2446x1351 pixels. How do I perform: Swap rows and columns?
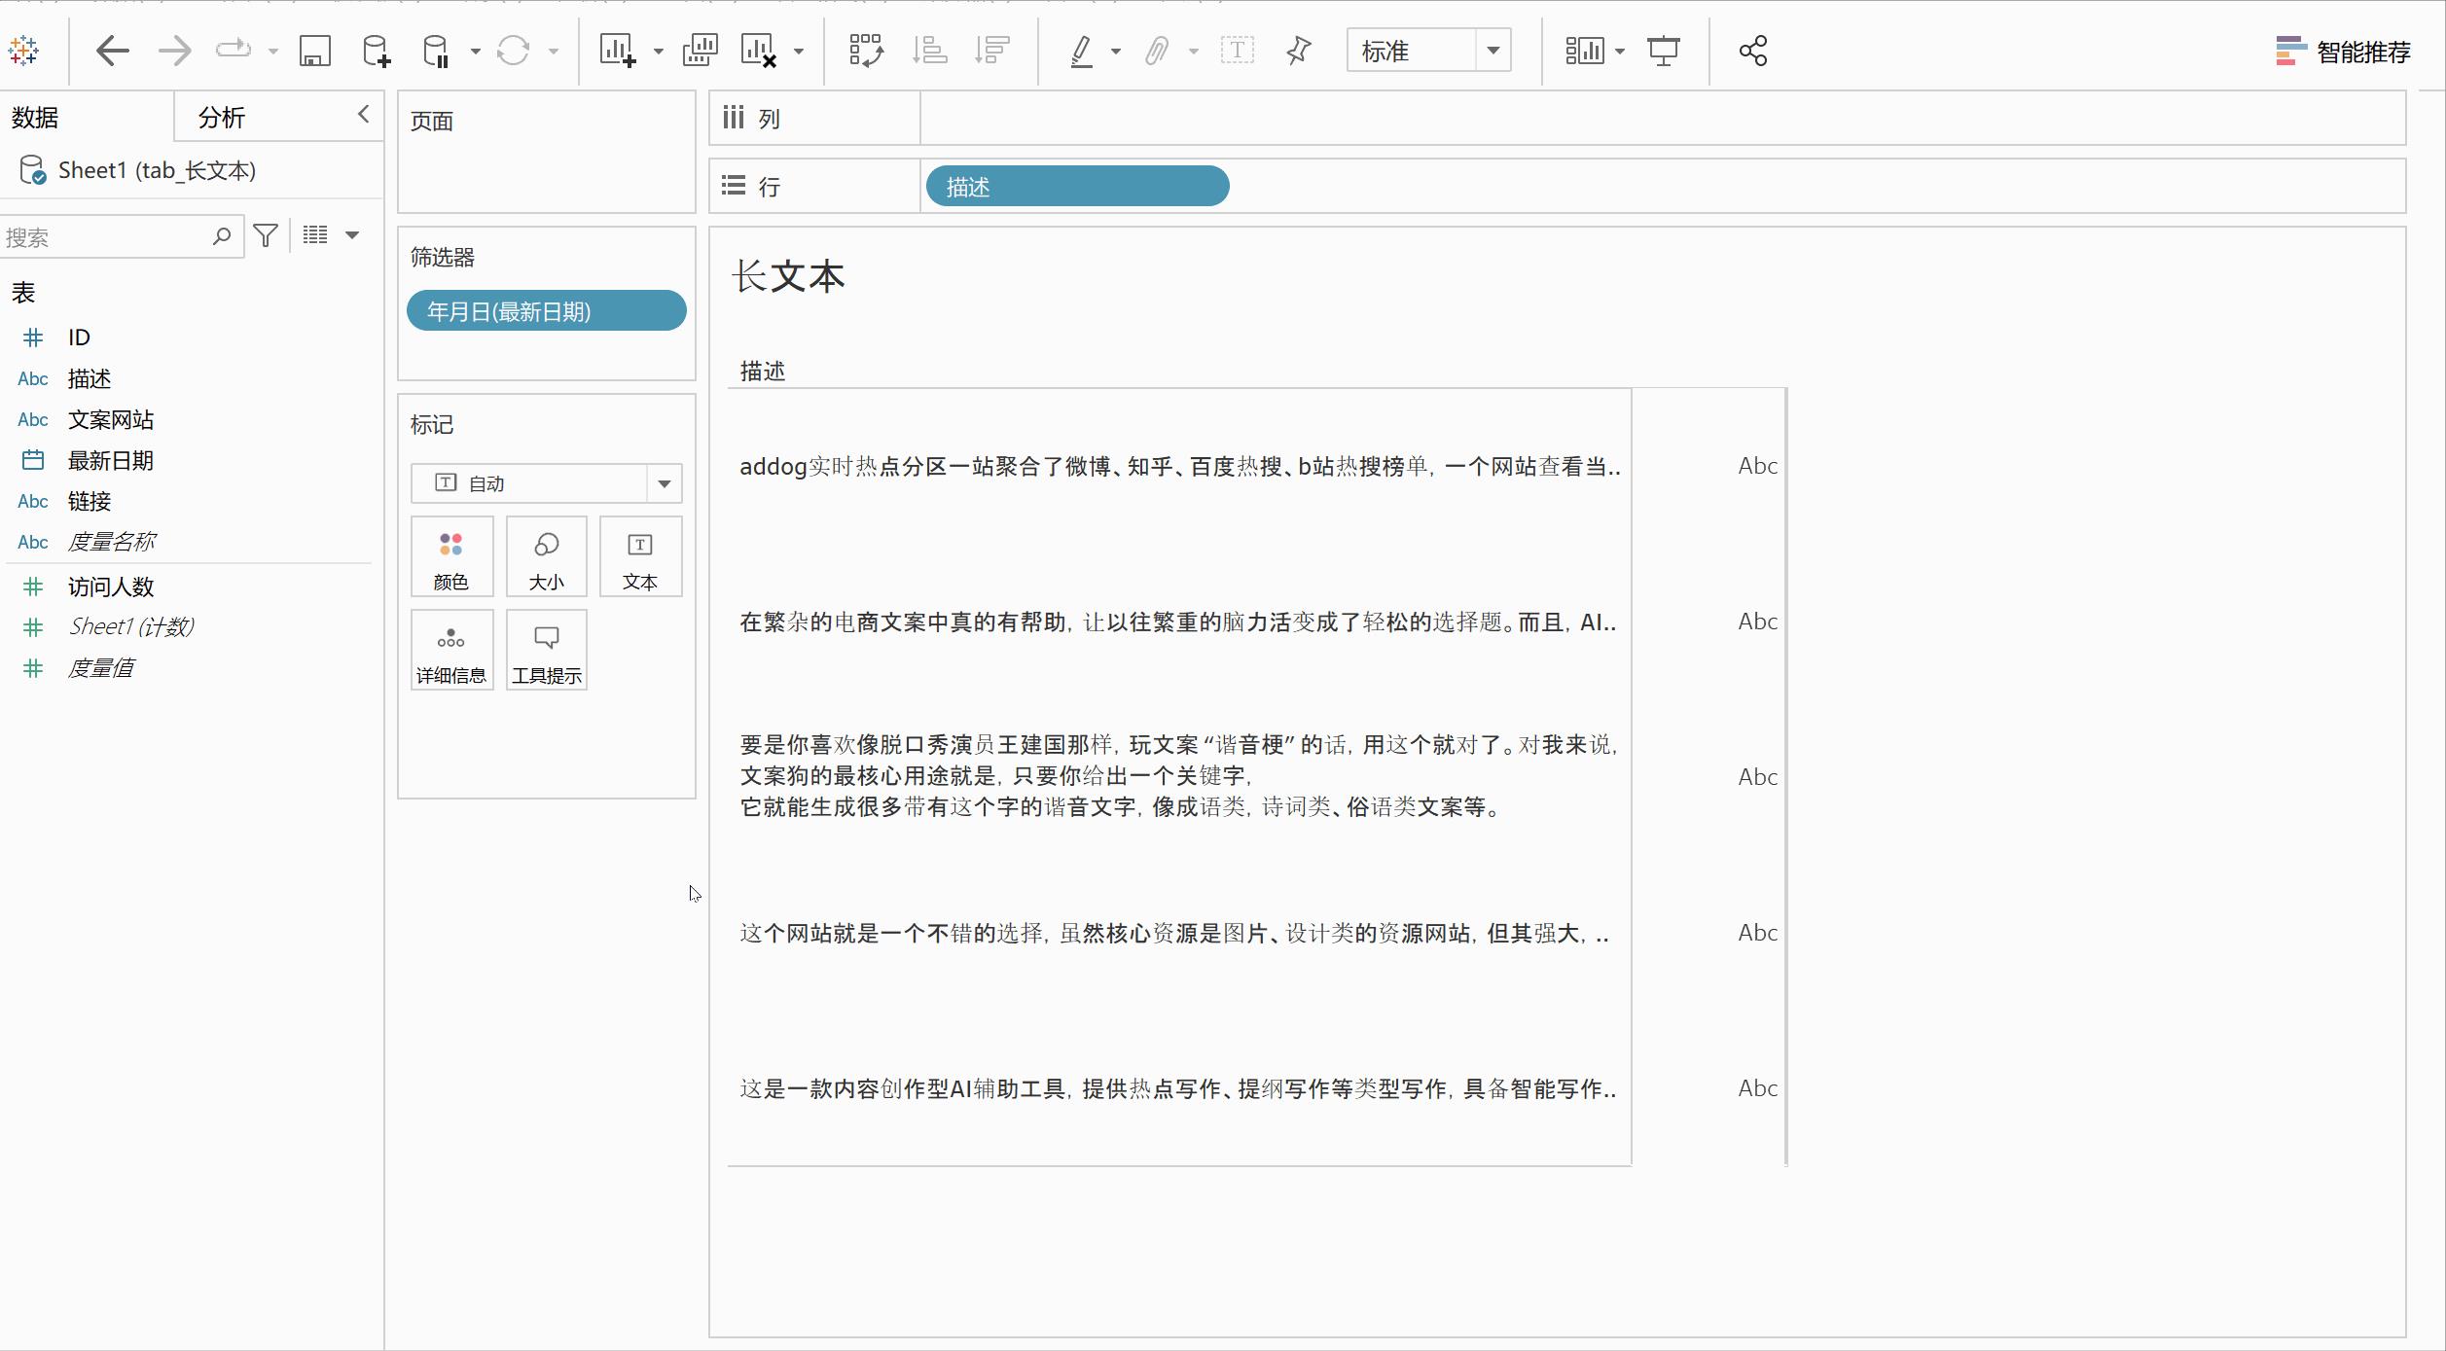pos(866,51)
